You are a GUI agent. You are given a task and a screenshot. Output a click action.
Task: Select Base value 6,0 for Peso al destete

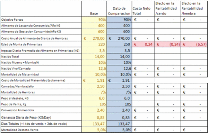[x=102, y=98]
